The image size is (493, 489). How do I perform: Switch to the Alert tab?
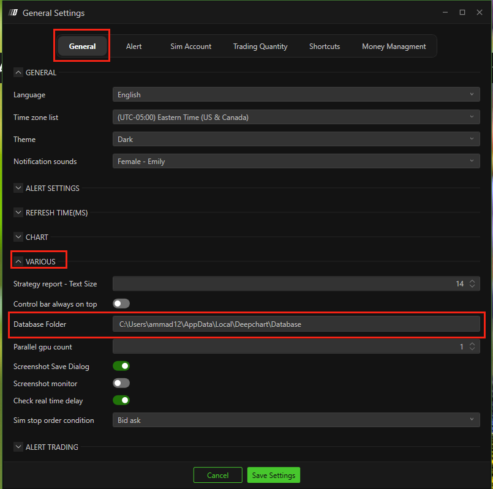pos(134,47)
